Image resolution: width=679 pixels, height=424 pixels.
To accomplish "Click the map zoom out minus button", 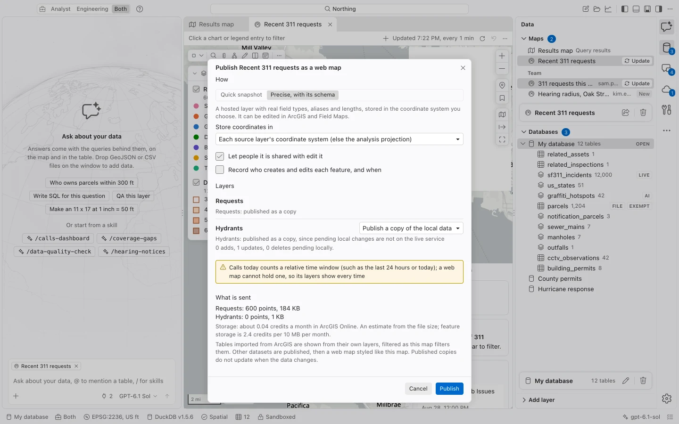I will tap(502, 69).
